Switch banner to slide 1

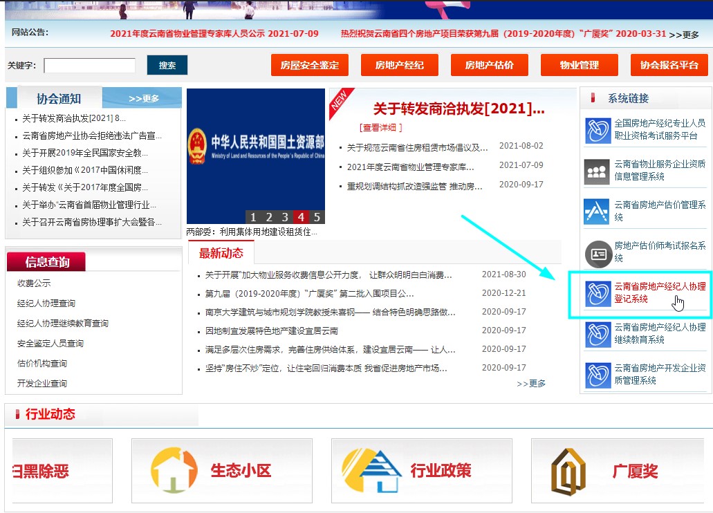point(253,217)
